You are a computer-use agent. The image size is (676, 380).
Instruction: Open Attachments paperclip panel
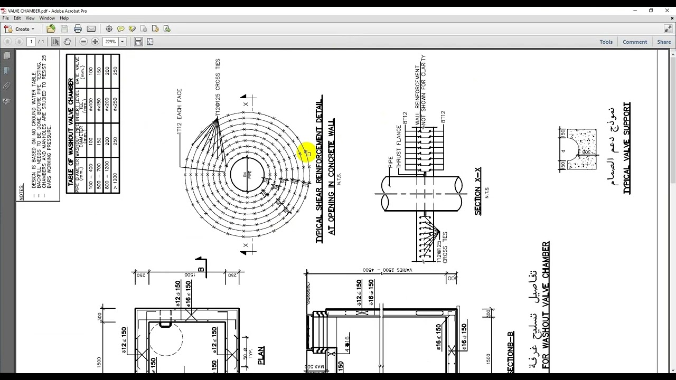(7, 85)
